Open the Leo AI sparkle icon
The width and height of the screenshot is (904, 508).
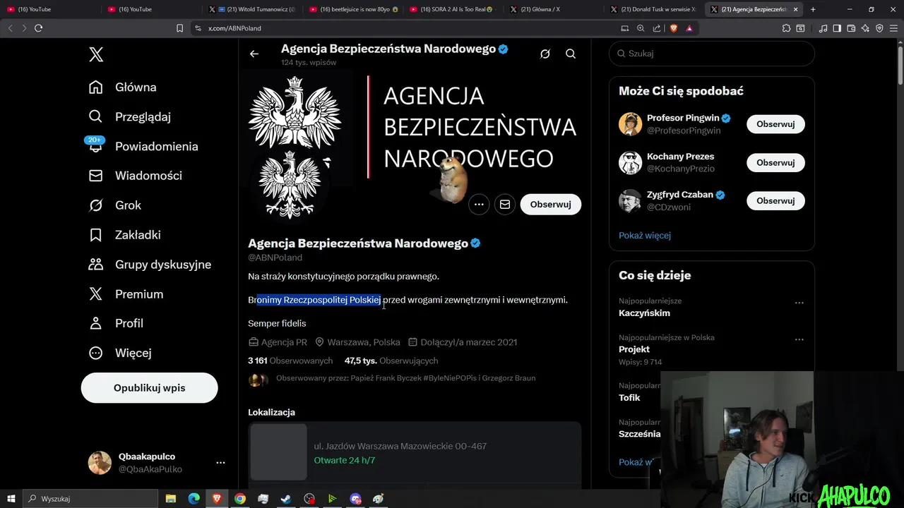[x=866, y=28]
